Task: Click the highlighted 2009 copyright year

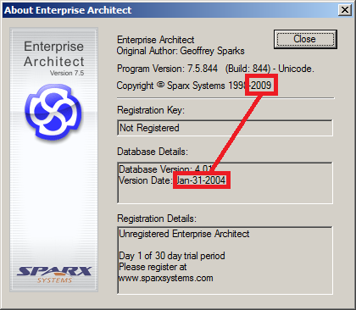Action: pos(261,86)
